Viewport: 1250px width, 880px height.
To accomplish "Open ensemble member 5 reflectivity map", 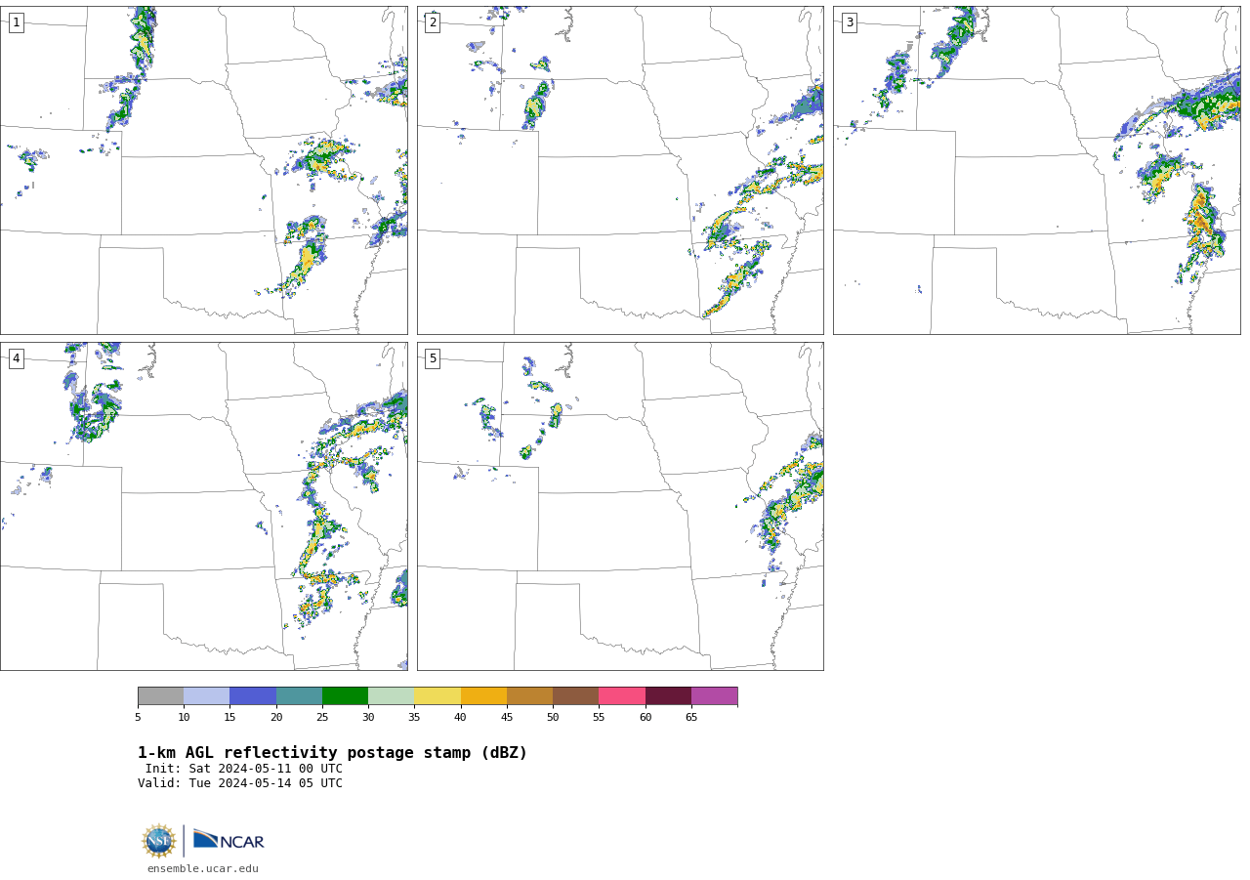I will point(620,506).
